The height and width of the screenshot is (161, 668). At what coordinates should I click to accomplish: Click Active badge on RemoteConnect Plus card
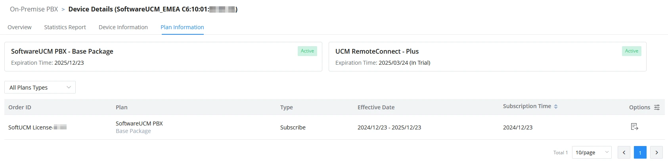632,51
